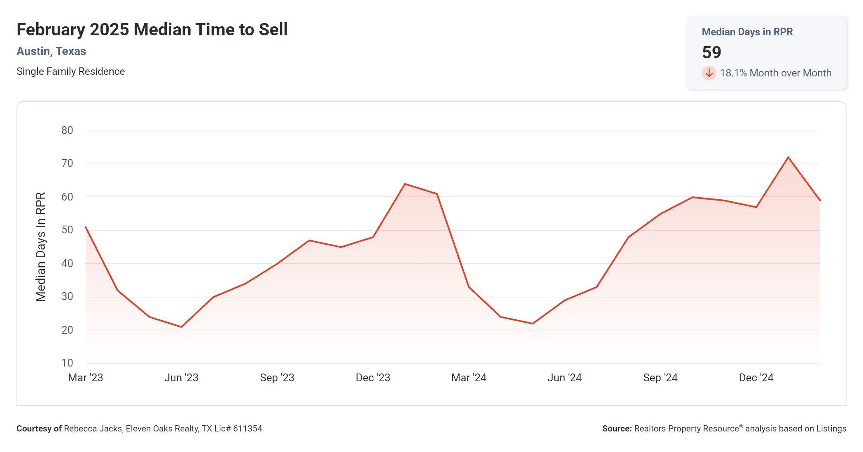Click the Dec '24 x-axis label
This screenshot has height=452, width=863.
pyautogui.click(x=756, y=378)
